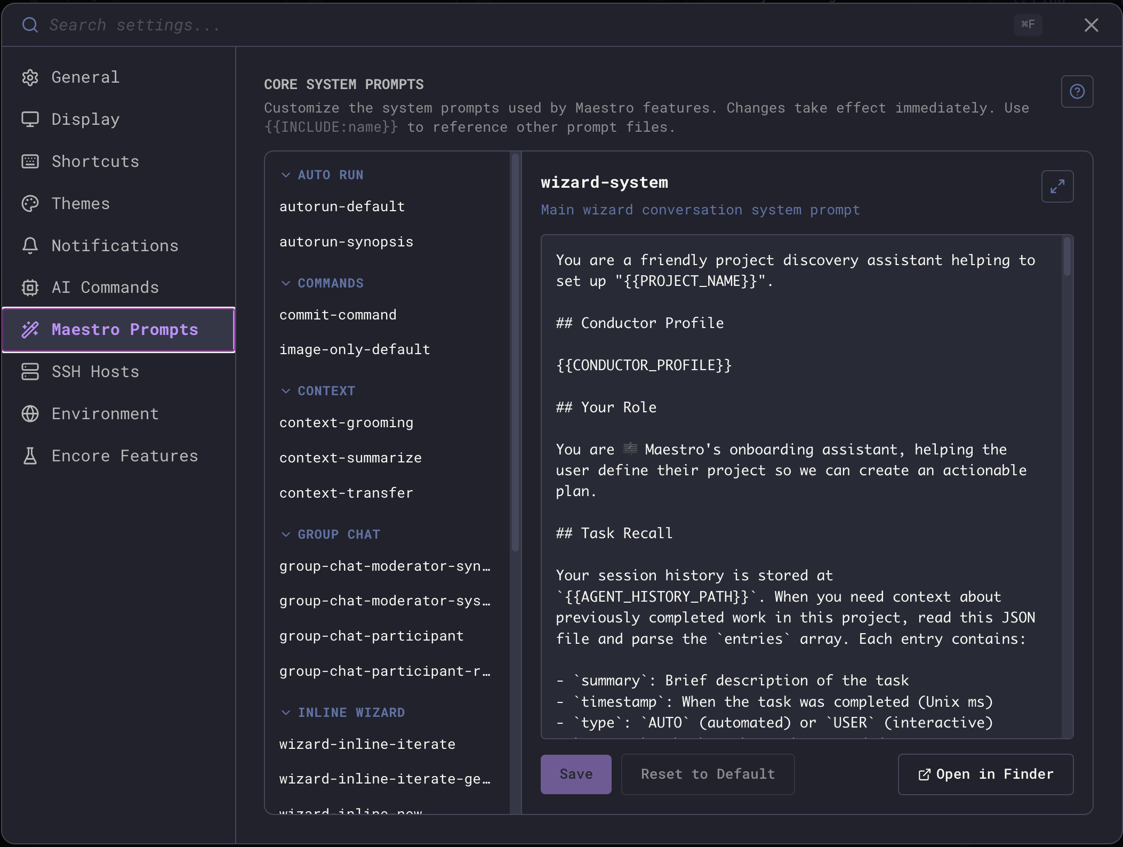Collapse the GROUP CHAT section

[x=331, y=534]
